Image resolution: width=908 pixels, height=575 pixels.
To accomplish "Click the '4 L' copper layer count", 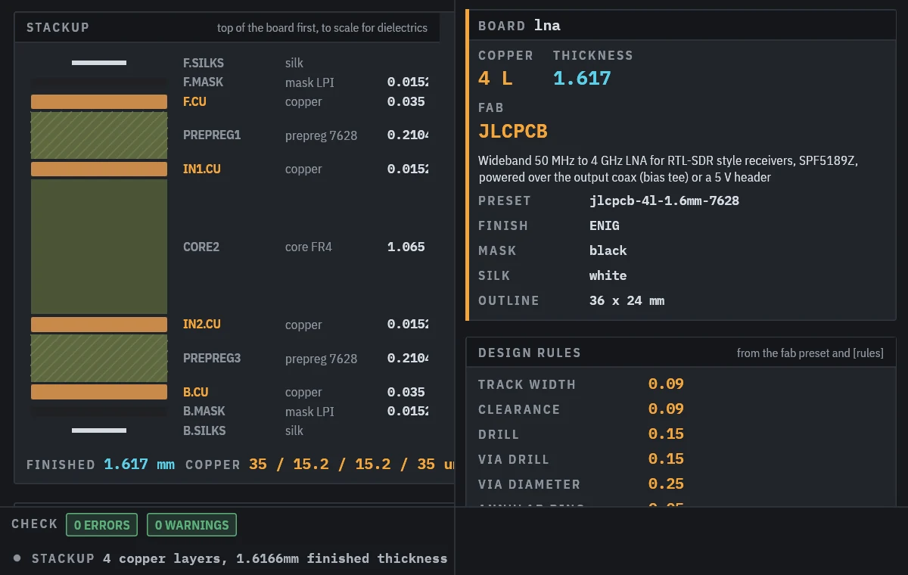I will point(496,78).
